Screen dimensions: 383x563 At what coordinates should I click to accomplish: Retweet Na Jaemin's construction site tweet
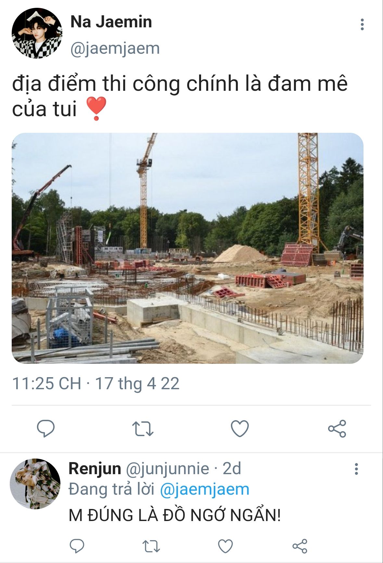(x=143, y=429)
